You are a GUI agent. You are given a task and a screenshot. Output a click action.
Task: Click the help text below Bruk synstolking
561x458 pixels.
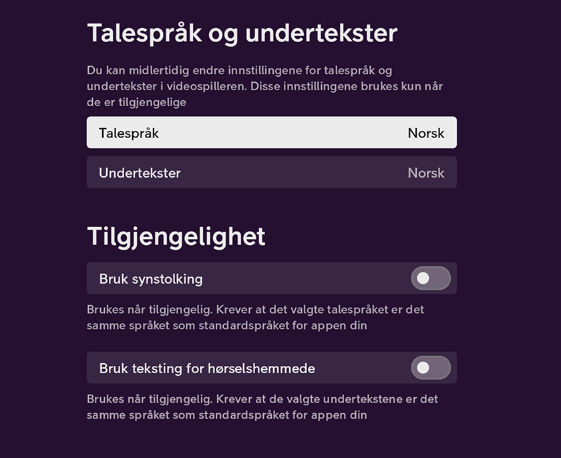pos(255,318)
